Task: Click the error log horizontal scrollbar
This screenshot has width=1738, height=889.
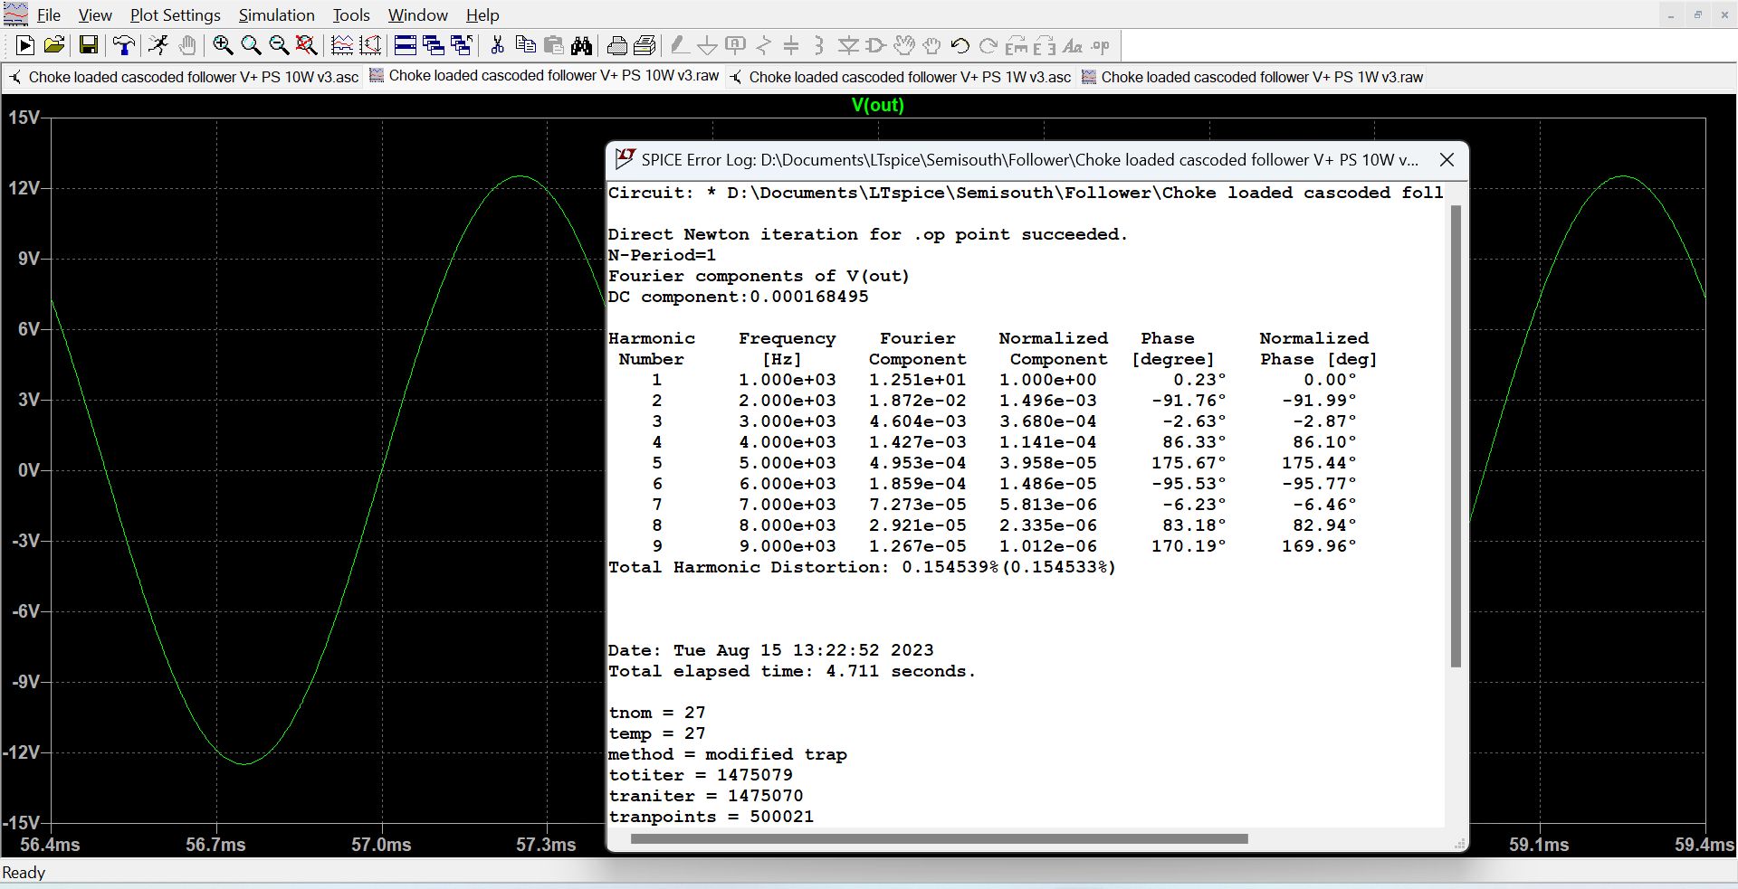Action: [x=939, y=838]
